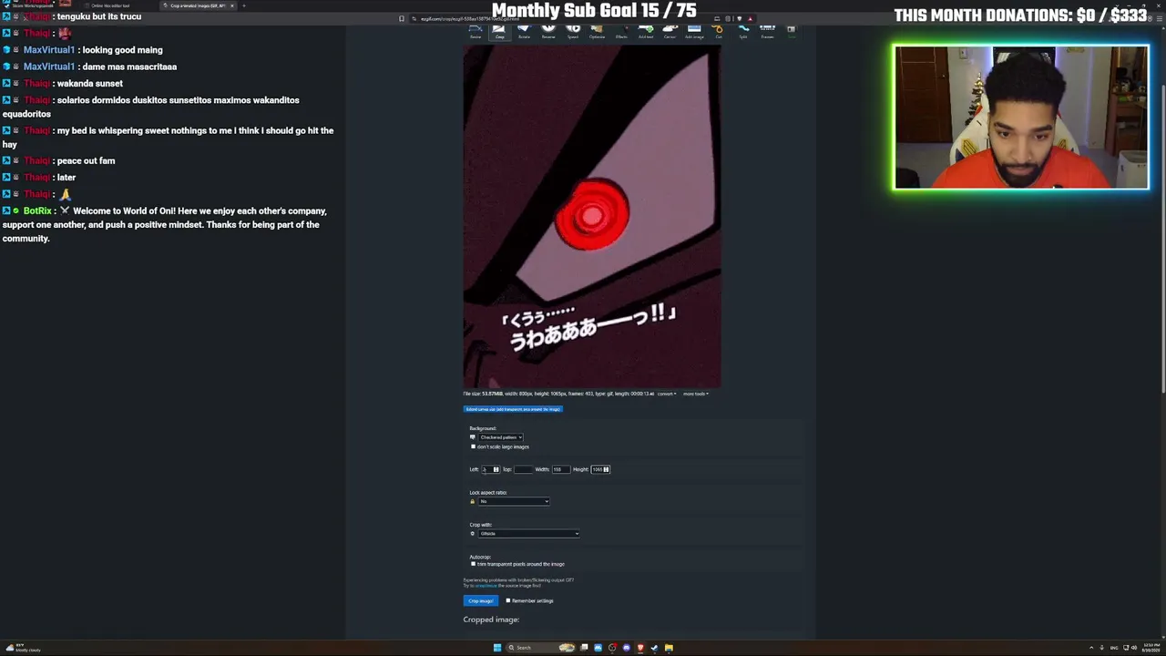Viewport: 1166px width, 656px height.
Task: Open the Censor tool
Action: click(x=670, y=32)
